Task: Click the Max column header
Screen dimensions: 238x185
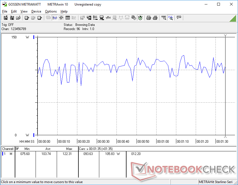Action: [x=69, y=149]
